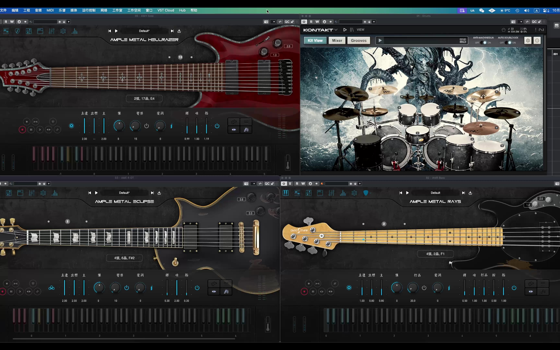Click the Grooves button
The width and height of the screenshot is (560, 350).
[359, 40]
